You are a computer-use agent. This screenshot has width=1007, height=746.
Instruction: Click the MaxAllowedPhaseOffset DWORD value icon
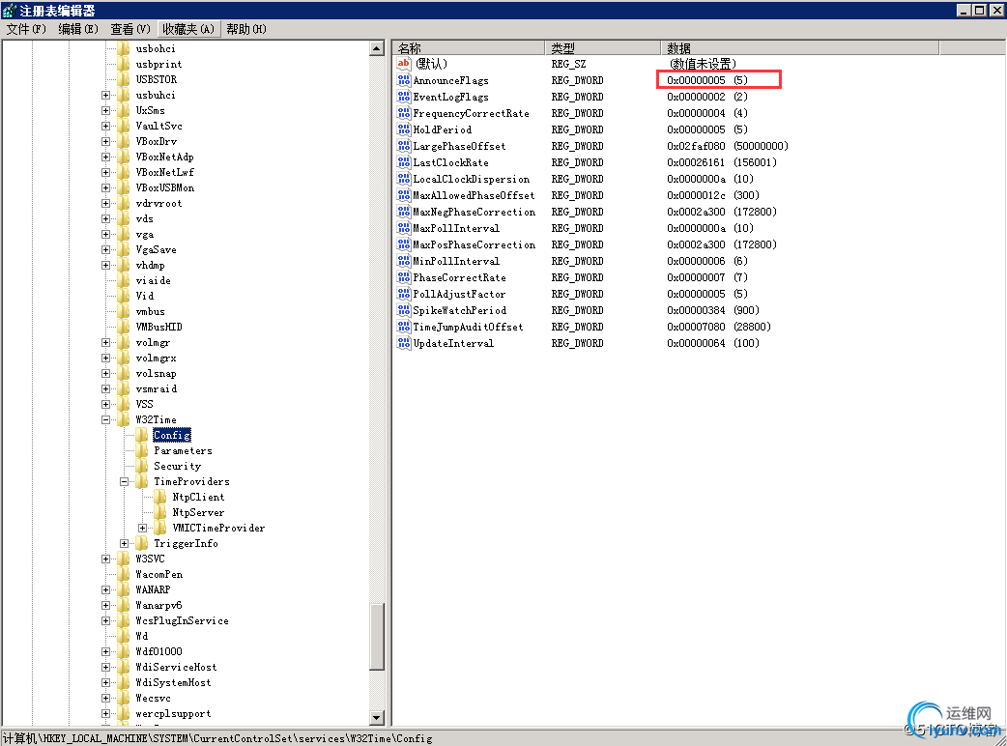pos(403,195)
